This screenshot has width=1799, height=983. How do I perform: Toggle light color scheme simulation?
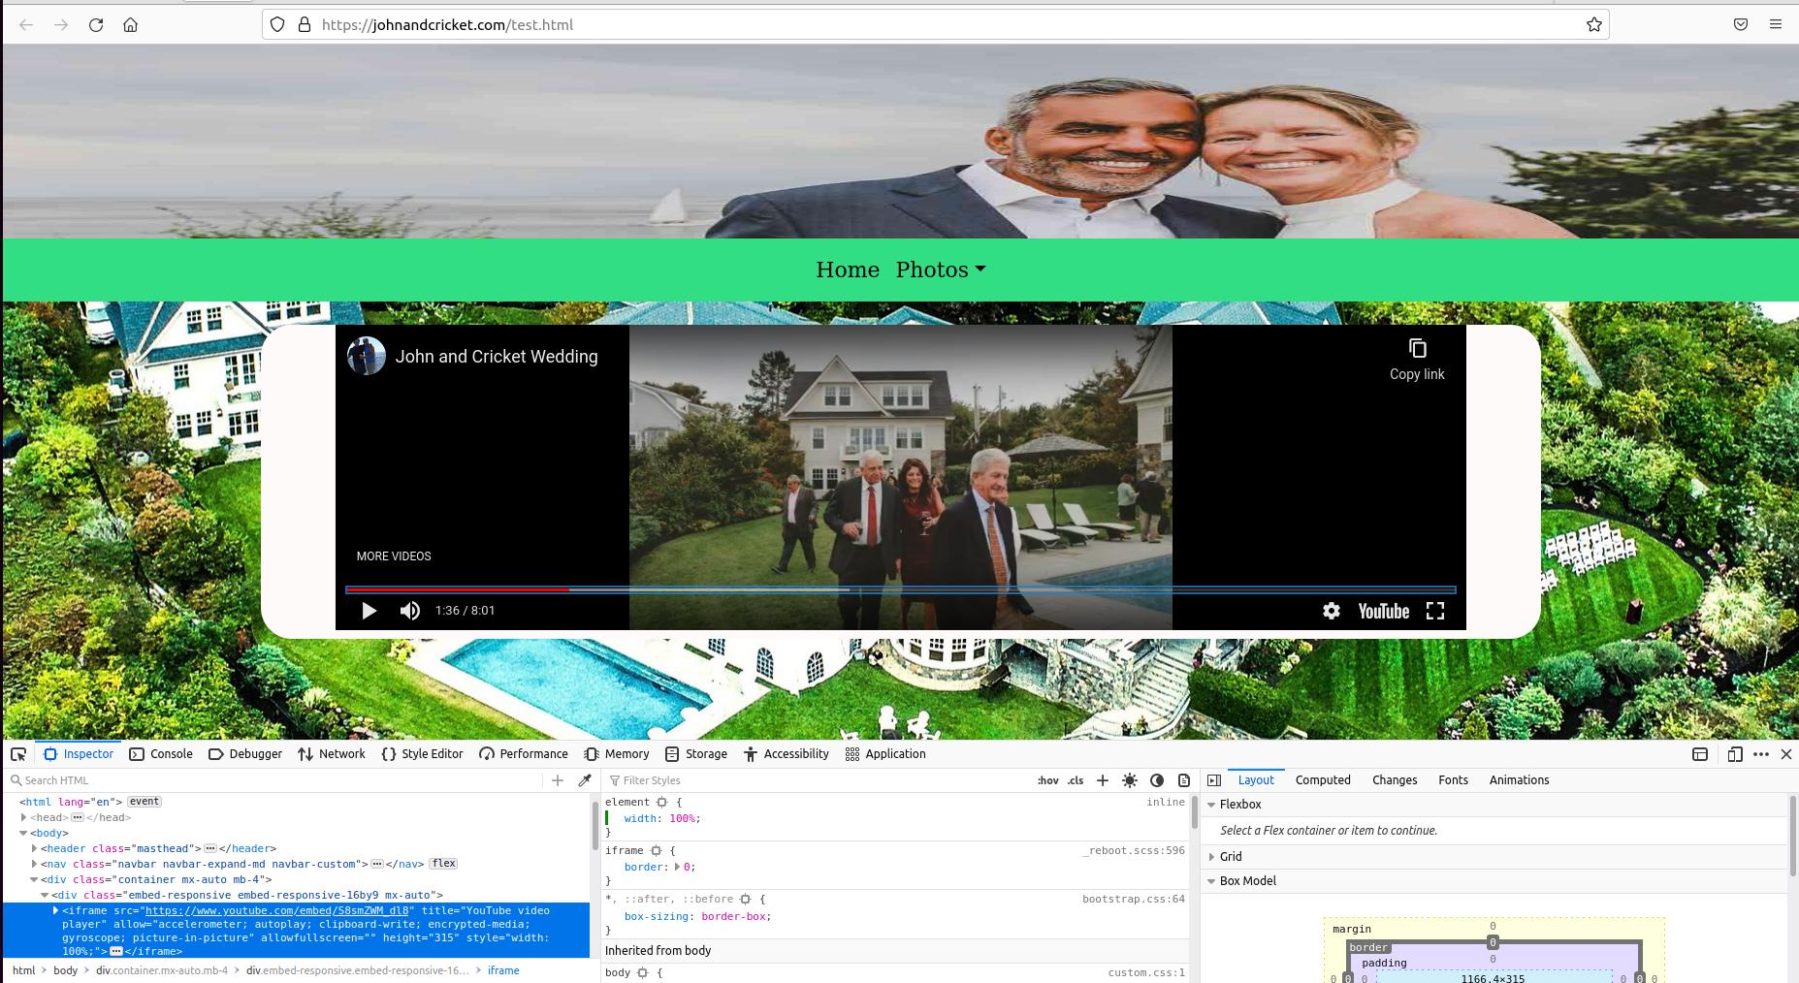pyautogui.click(x=1130, y=780)
